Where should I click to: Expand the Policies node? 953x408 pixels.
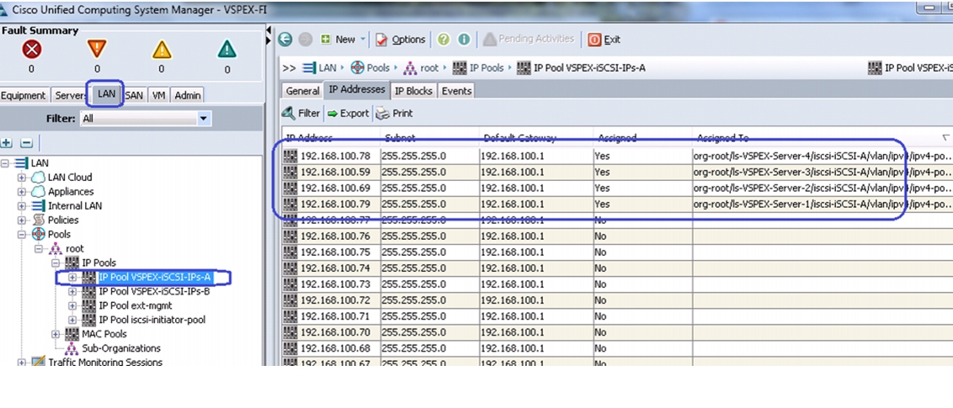(22, 220)
